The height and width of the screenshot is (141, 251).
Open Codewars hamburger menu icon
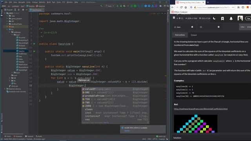click(174, 18)
